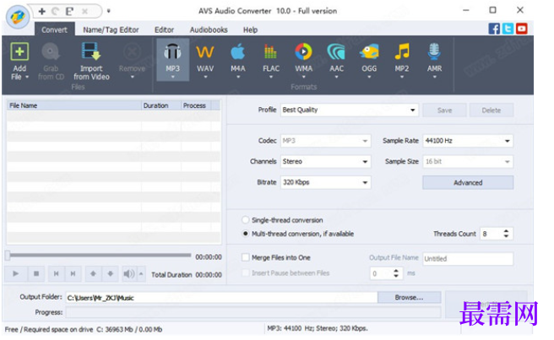554x340 pixels.
Task: Click the move file down arrow button
Action: (111, 273)
